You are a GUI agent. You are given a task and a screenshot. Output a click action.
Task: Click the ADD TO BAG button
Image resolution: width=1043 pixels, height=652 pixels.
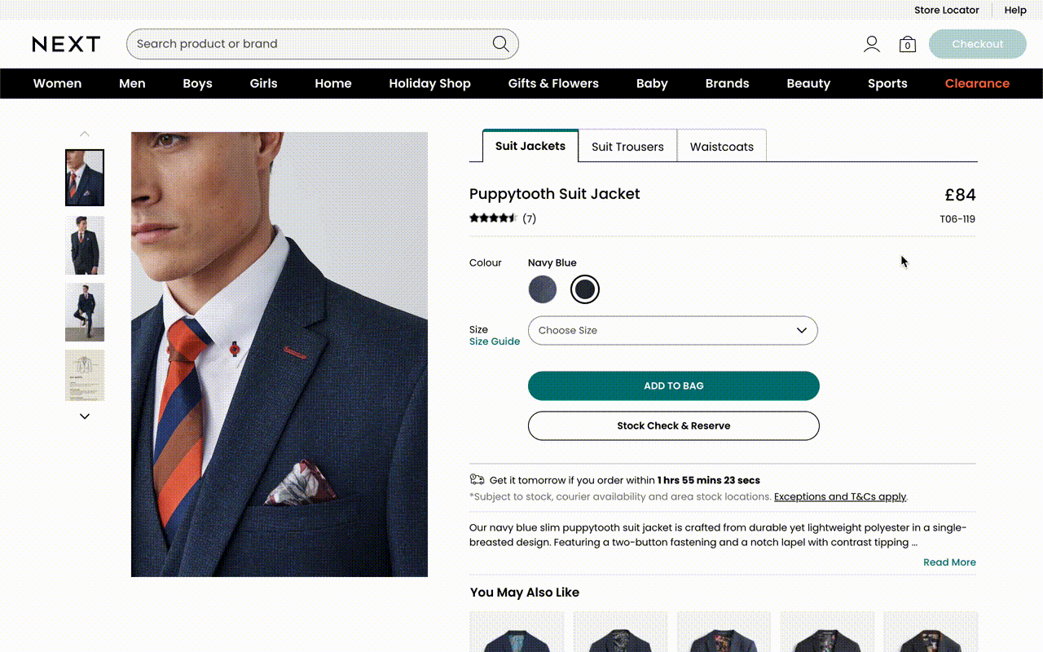coord(673,385)
